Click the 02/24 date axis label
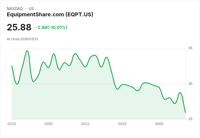Image resolution: width=200 pixels, height=138 pixels. [x=122, y=124]
